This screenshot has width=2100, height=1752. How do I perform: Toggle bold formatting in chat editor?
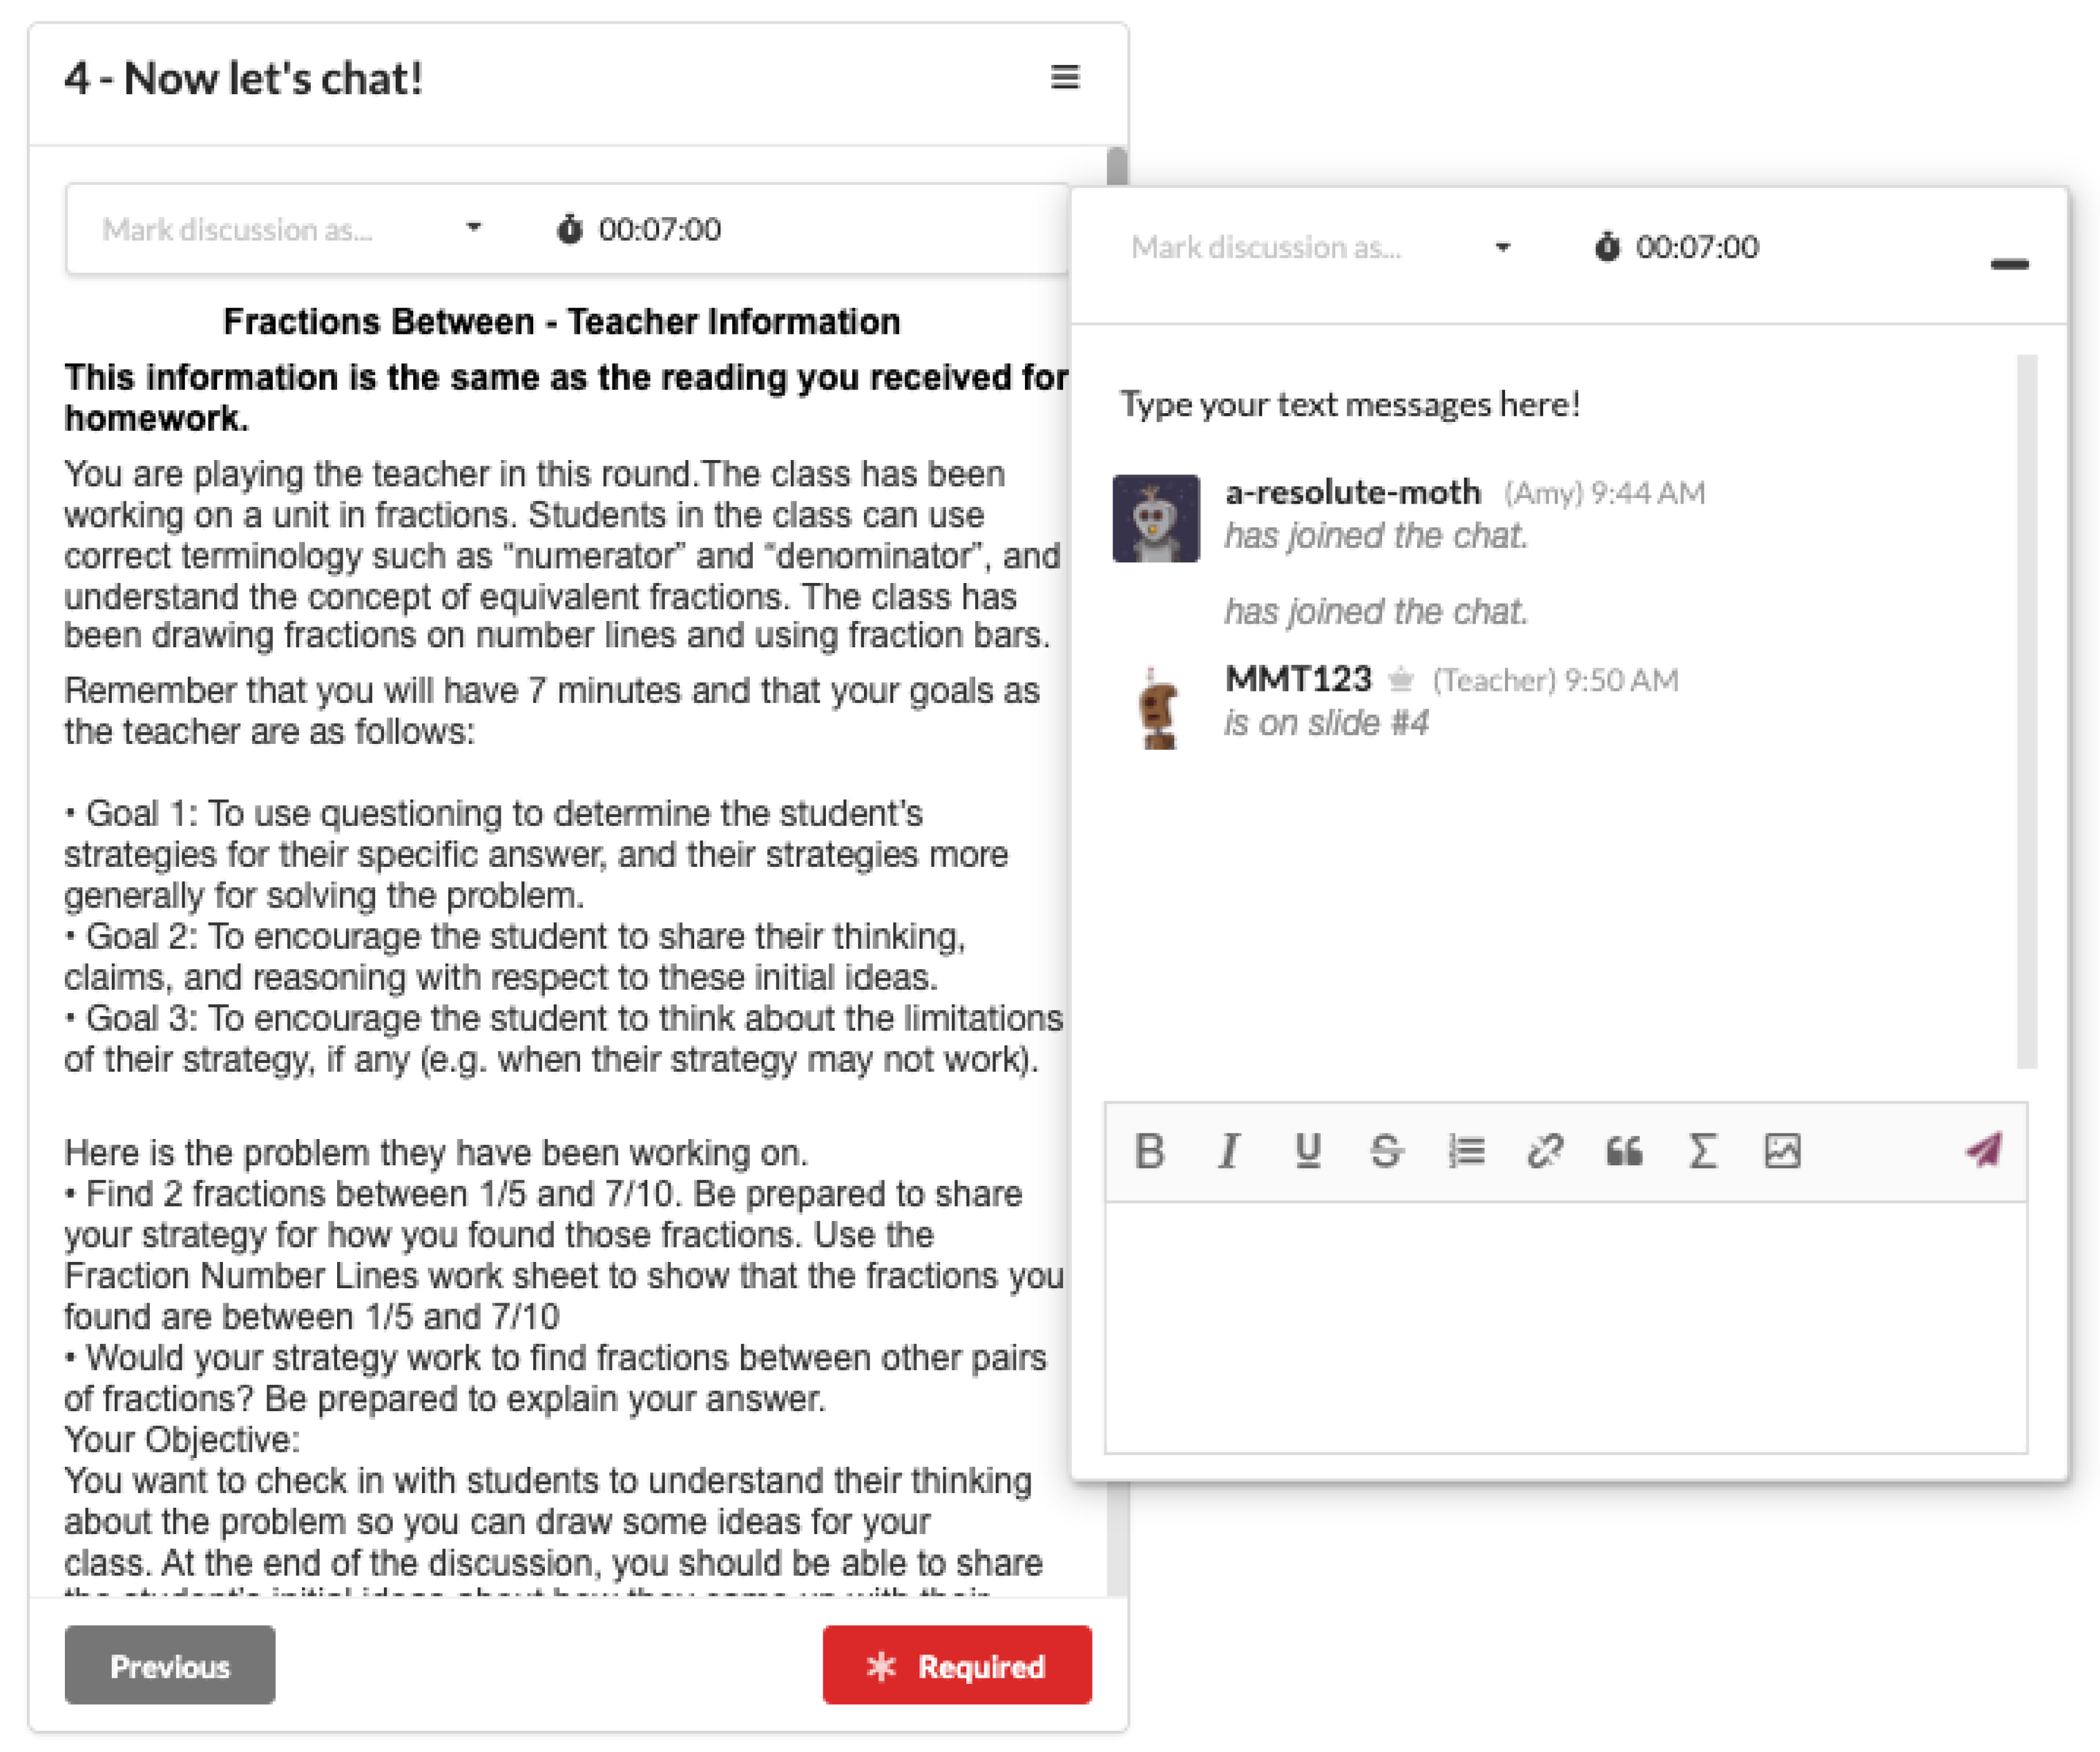tap(1149, 1151)
